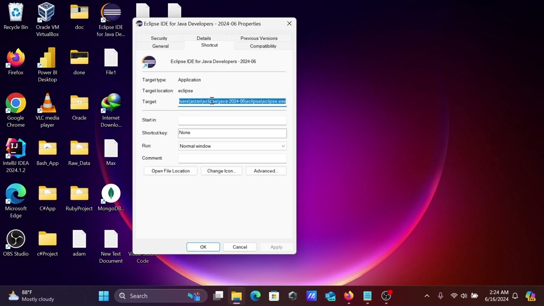Open the Wi-Fi network tray icon
Image resolution: width=544 pixels, height=306 pixels.
[x=454, y=296]
